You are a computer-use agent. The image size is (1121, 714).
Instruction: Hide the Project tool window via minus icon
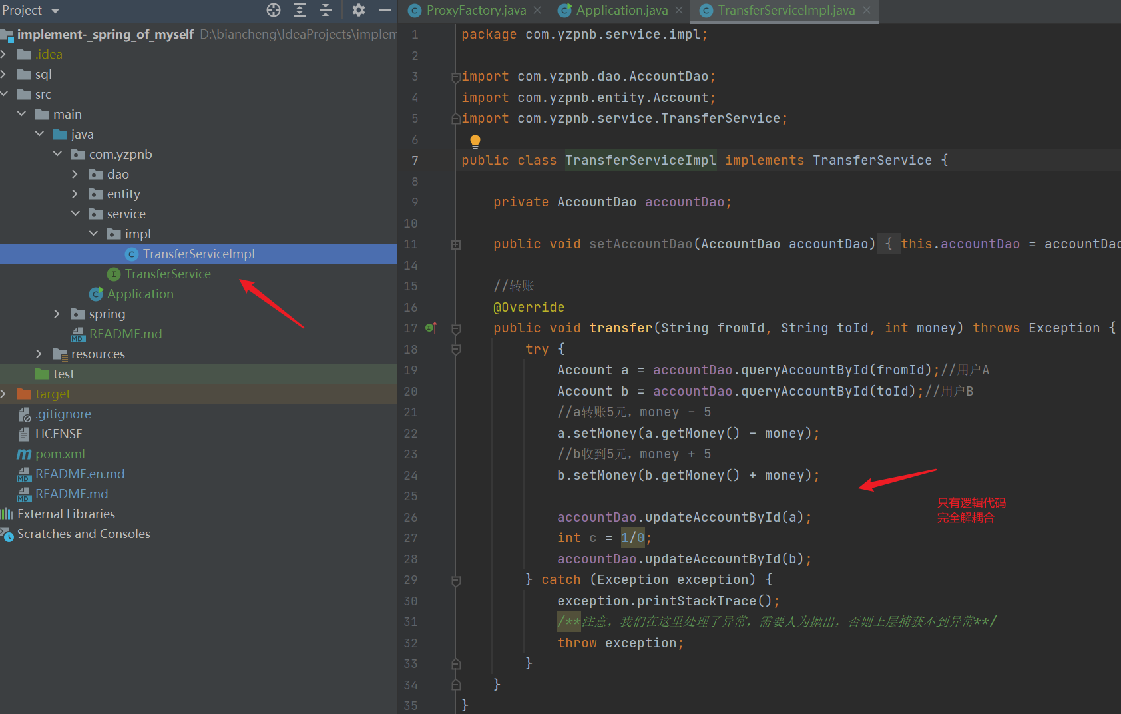[384, 10]
